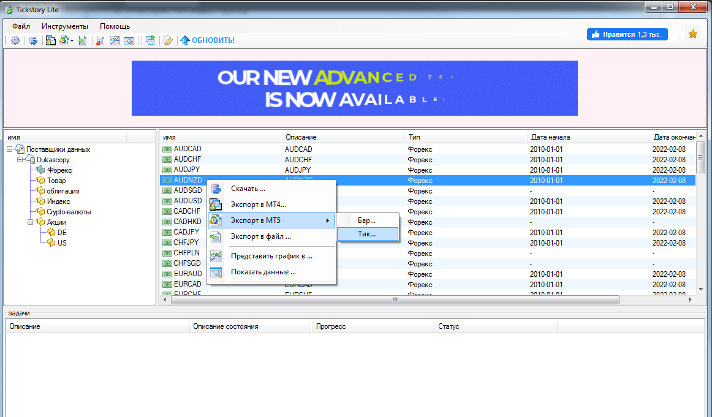712x417 pixels.
Task: Choose Экспорт в файл ... from context menu
Action: (271, 236)
